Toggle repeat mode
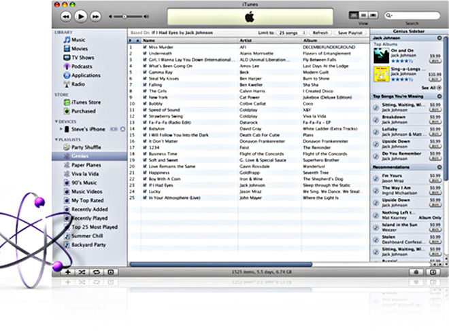 coord(96,272)
